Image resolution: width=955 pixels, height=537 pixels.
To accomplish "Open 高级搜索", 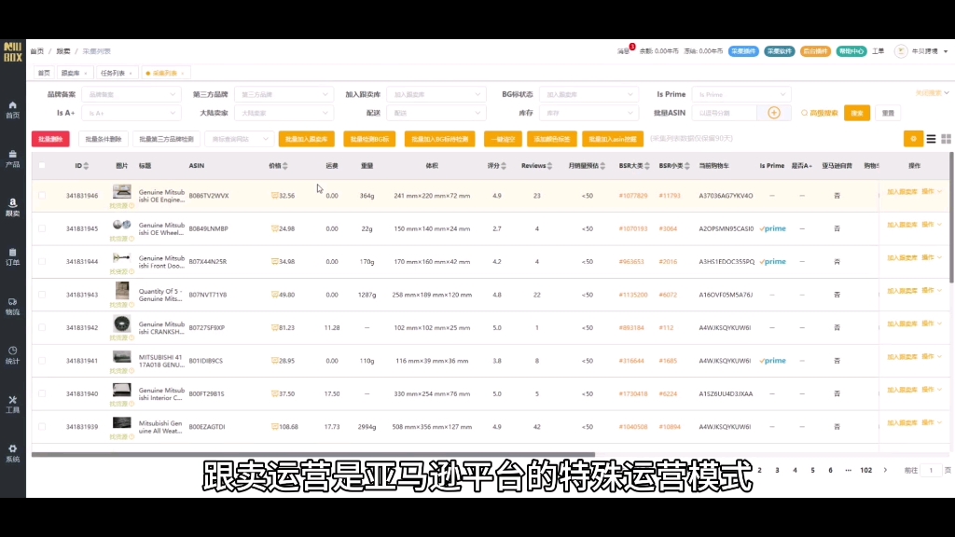I will 819,113.
